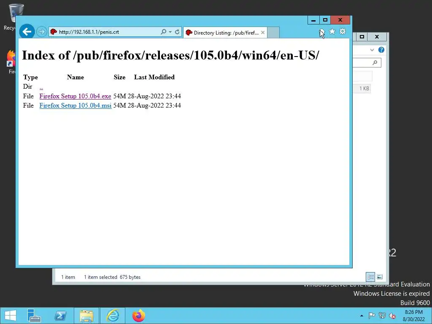The width and height of the screenshot is (432, 324).
Task: Open the Tools gear menu in Internet Explorer
Action: (343, 31)
